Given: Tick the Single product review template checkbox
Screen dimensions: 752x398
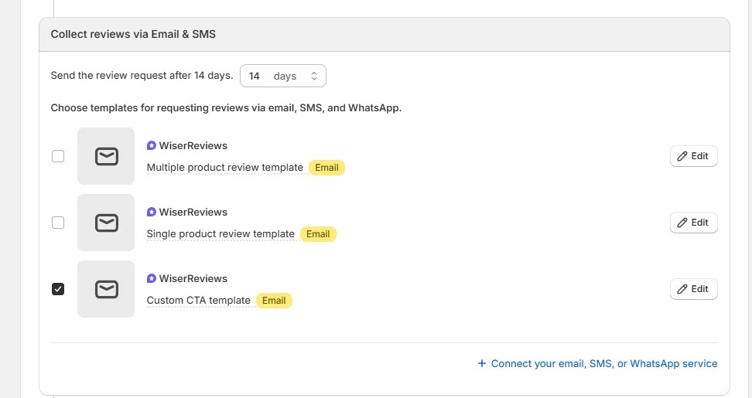Looking at the screenshot, I should pos(58,223).
